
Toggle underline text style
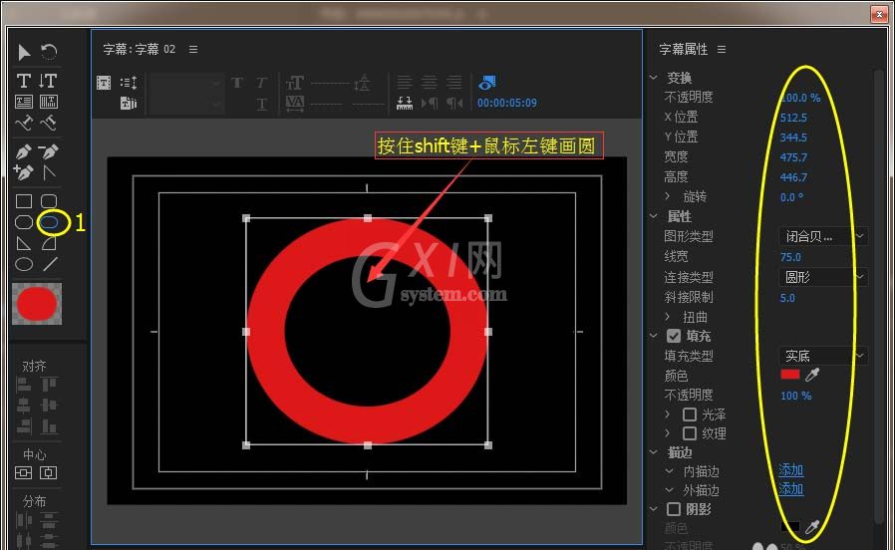tap(261, 104)
